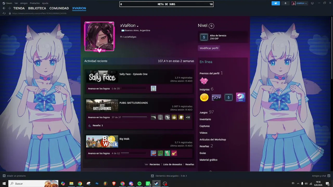Open the Inventario link
Screen dimensions: 333x187
pos(205,119)
